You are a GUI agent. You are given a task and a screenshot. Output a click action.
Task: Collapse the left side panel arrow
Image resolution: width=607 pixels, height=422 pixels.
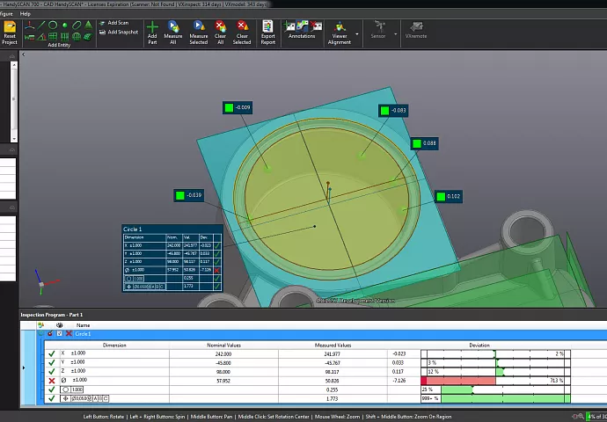(x=23, y=55)
